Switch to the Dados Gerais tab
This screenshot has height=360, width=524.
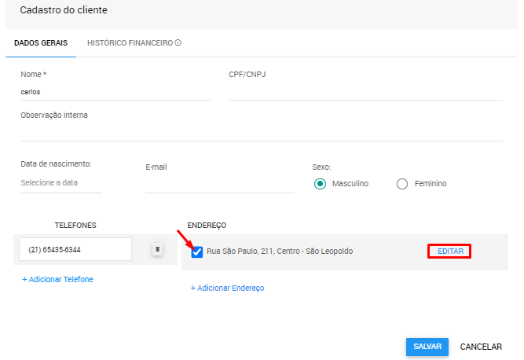[41, 42]
